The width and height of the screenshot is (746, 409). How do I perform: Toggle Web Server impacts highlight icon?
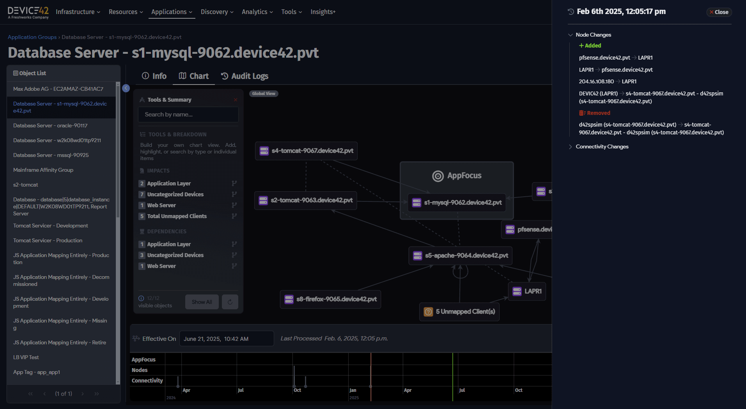(x=234, y=205)
